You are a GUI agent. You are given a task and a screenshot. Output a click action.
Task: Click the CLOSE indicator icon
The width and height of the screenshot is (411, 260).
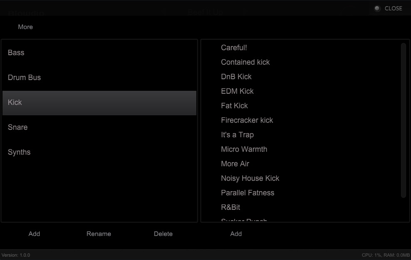coord(377,8)
